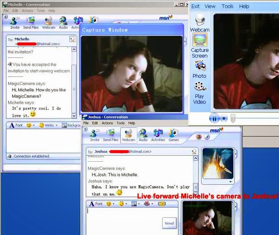This screenshot has height=235, width=279.
Task: Click space shuttle display picture thumbnail
Action: tap(218, 163)
